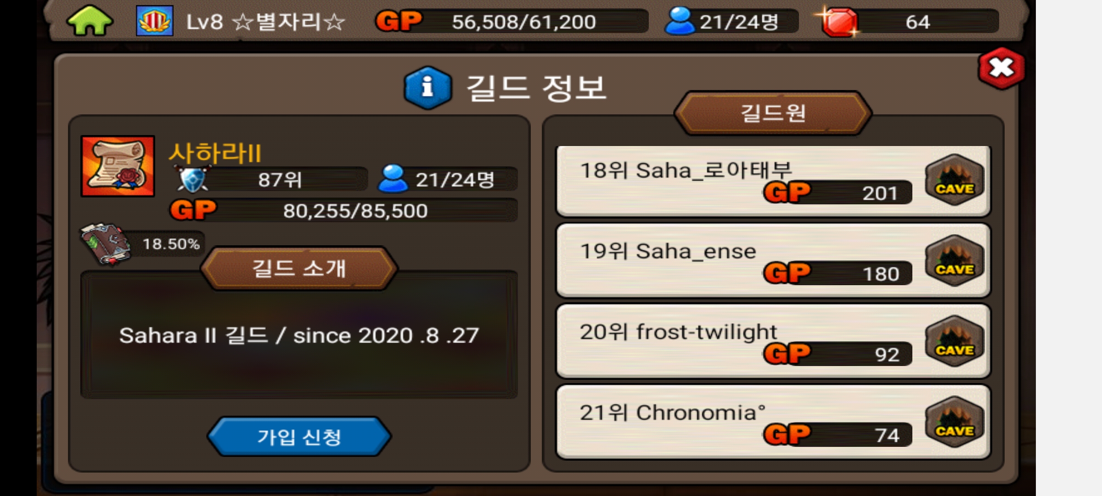Screen dimensions: 1102x496
Task: Tap the red ruby gem icon
Action: pyautogui.click(x=838, y=22)
